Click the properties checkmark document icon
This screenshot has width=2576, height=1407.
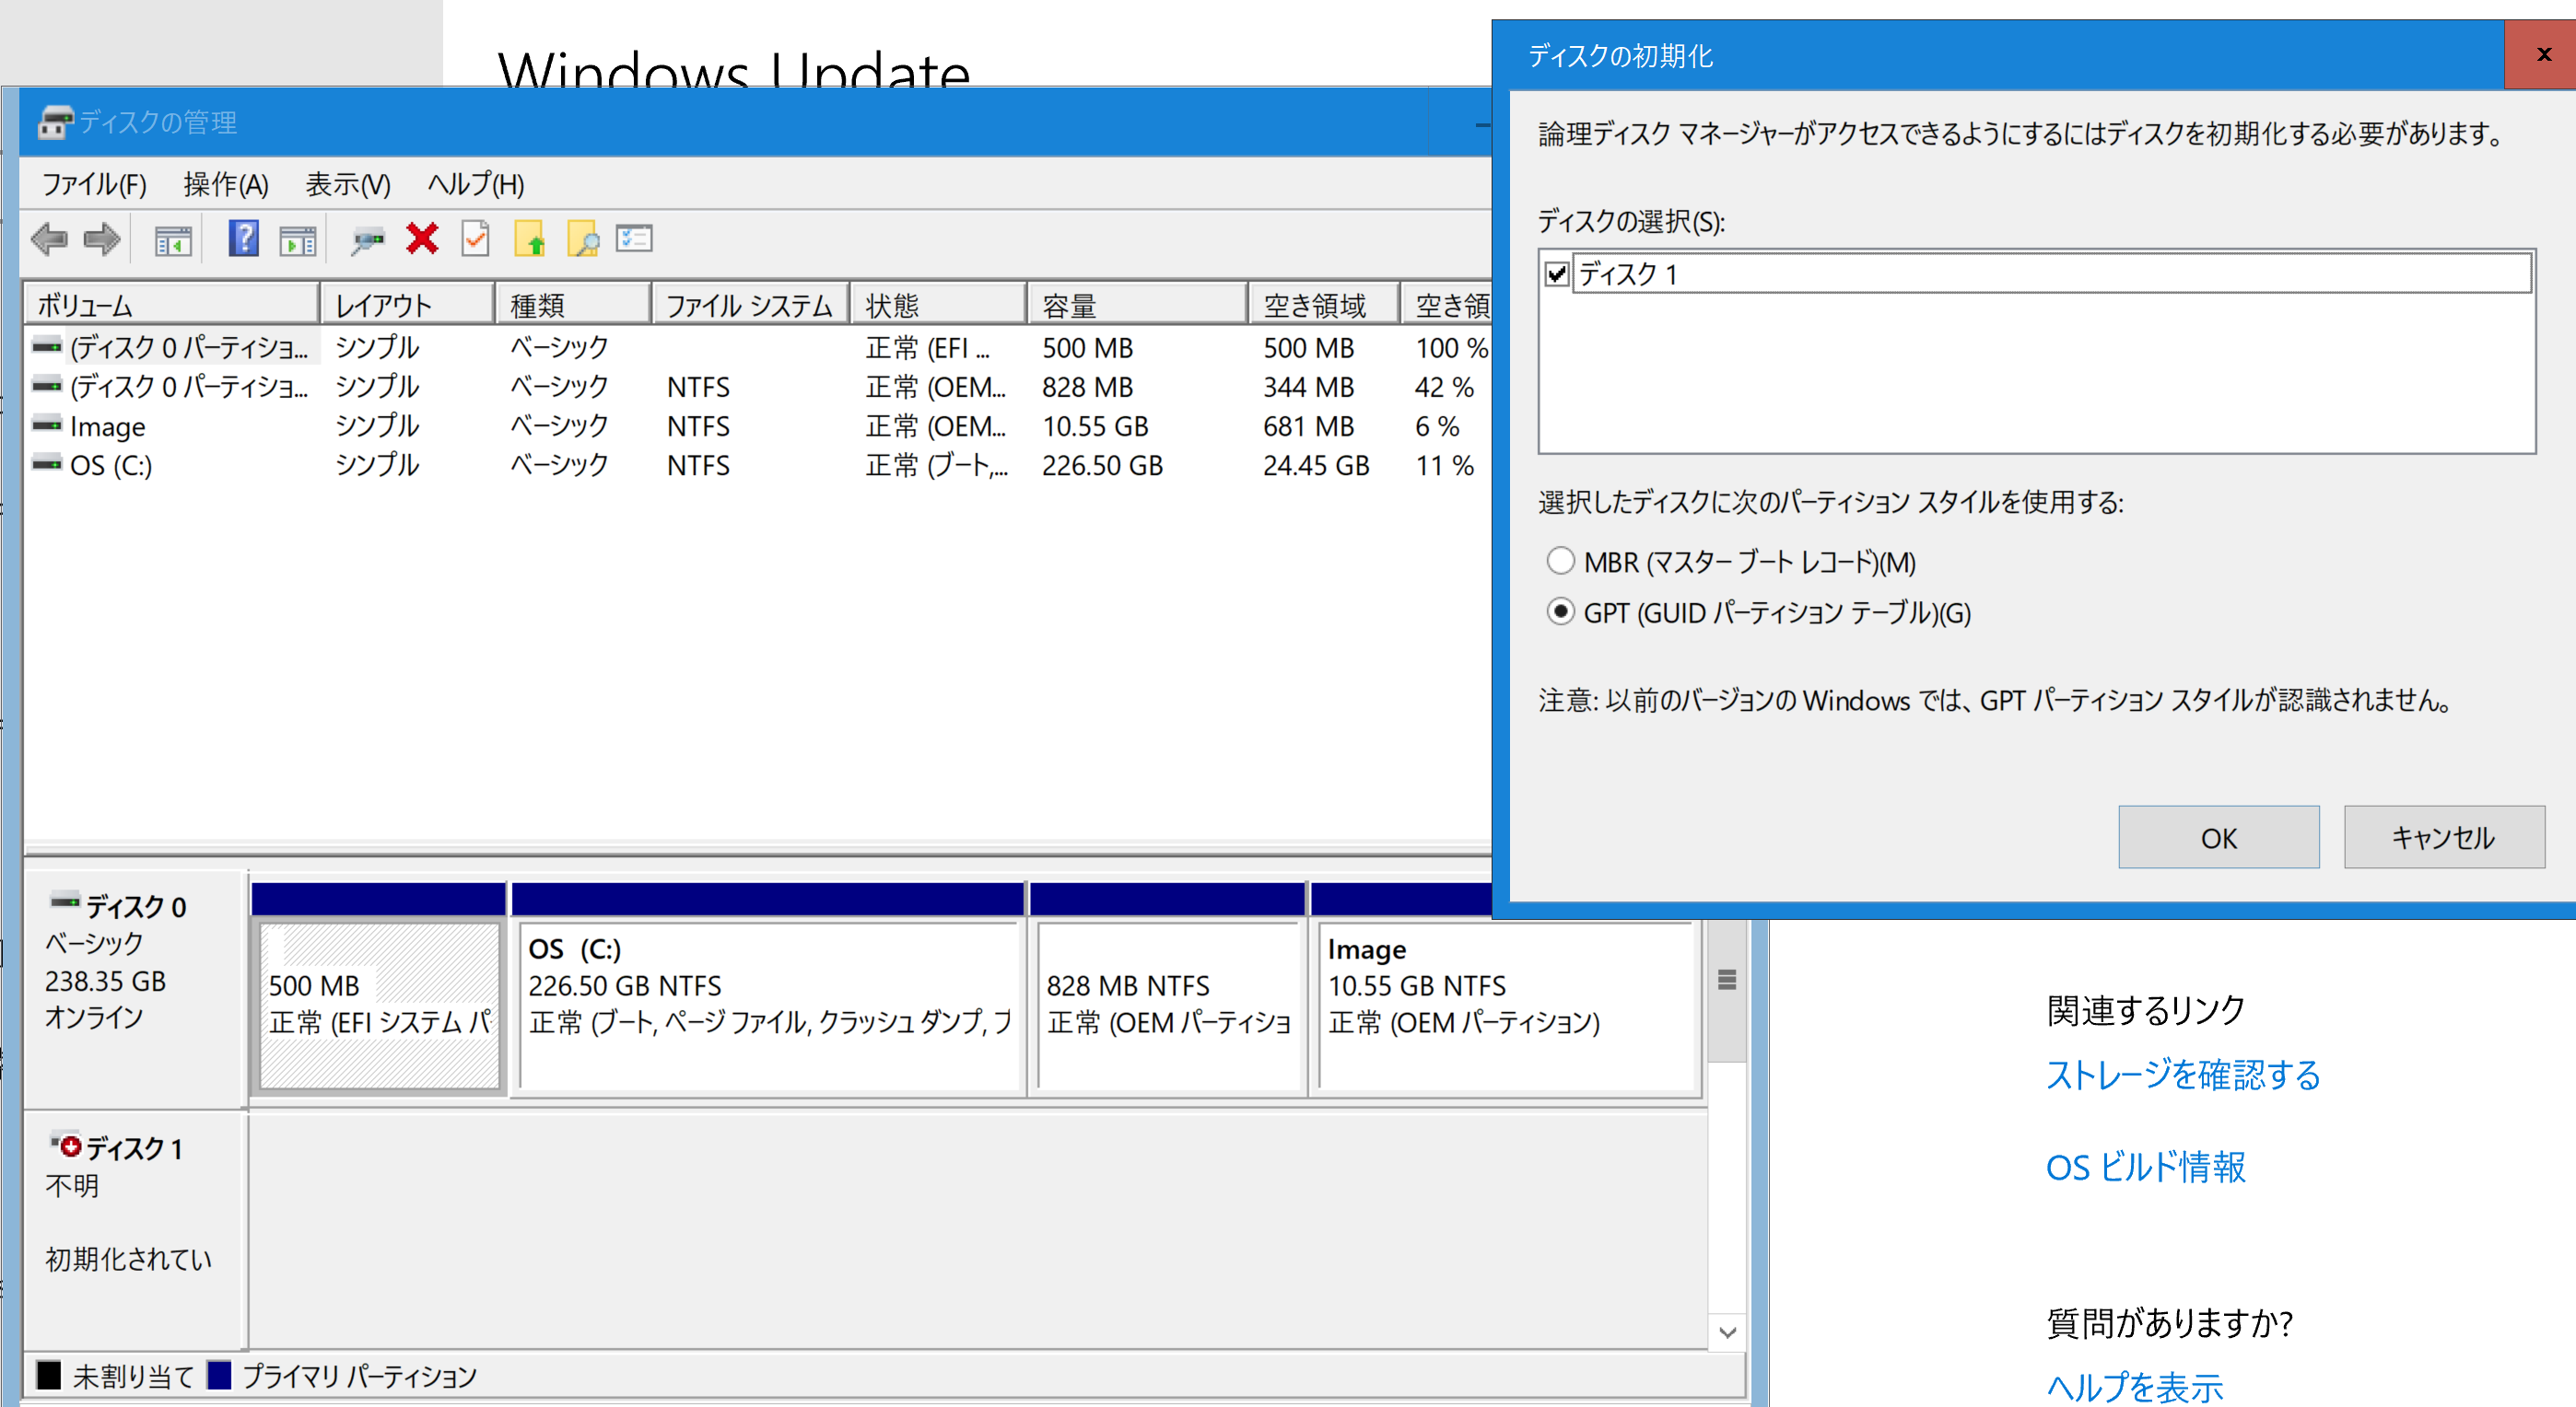(476, 239)
